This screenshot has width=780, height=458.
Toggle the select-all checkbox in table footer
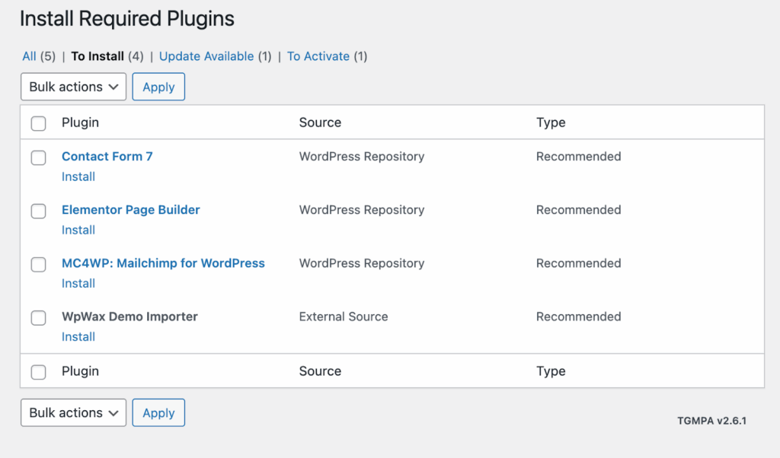coord(38,372)
